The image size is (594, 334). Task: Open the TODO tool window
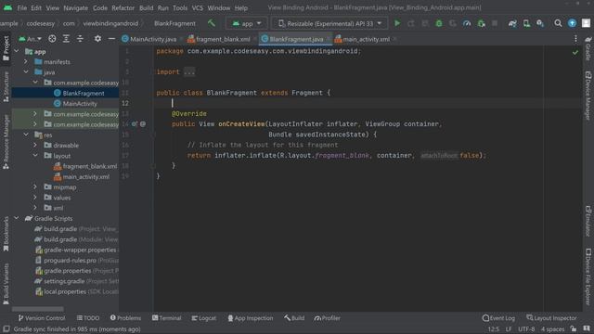[88, 318]
